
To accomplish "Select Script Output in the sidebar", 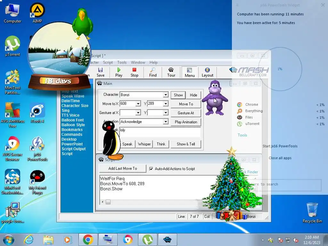I will click(x=74, y=149).
